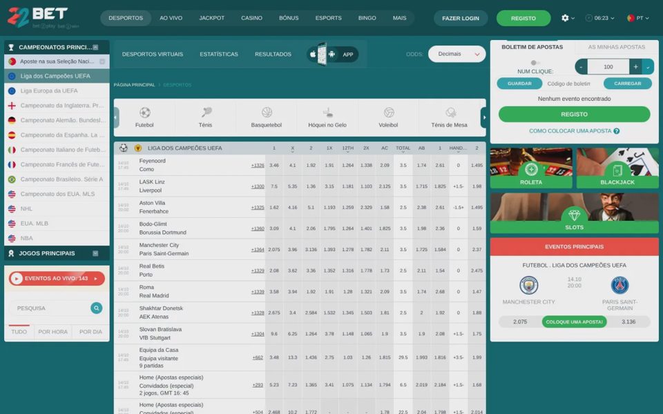663x414 pixels.
Task: Decrease stake with minus button
Action: coord(581,67)
